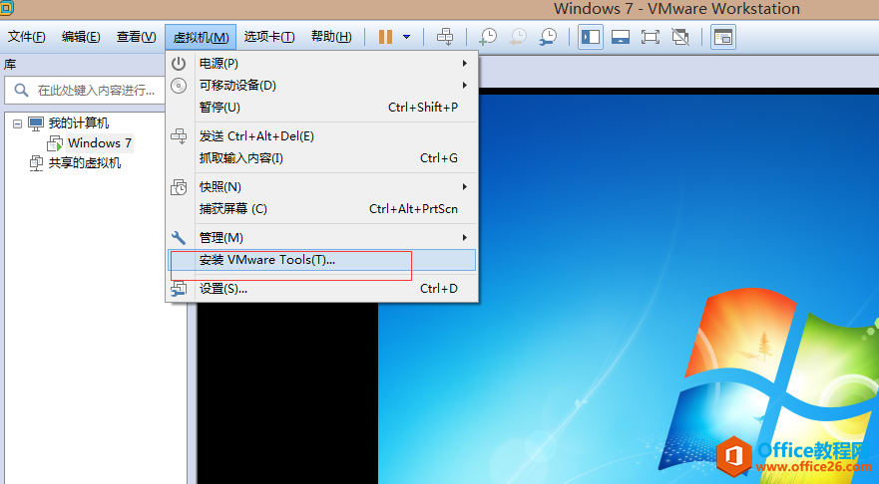
Task: Close the 虚拟机(M) menu
Action: click(201, 37)
